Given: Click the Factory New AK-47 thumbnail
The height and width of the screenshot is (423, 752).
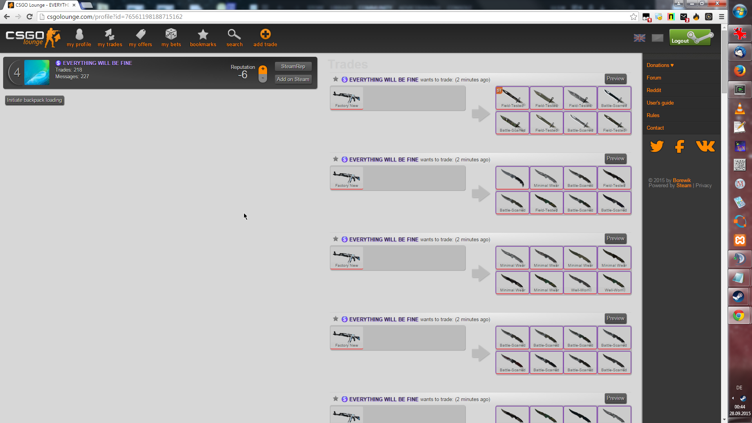Looking at the screenshot, I should click(347, 98).
